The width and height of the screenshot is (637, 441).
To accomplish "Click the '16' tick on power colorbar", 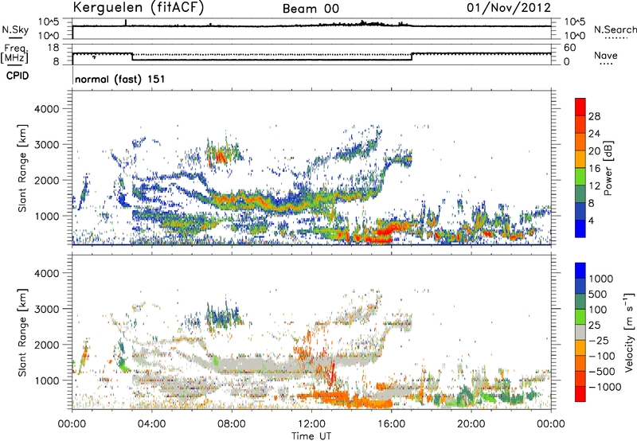I will [594, 169].
